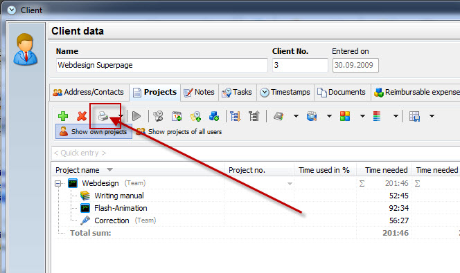The width and height of the screenshot is (460, 273).
Task: Select the Projects tab
Action: [x=155, y=92]
